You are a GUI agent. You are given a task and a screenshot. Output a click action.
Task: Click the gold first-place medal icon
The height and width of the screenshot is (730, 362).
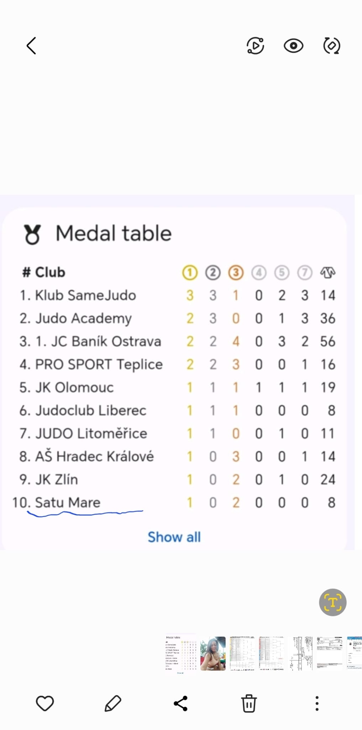(190, 273)
